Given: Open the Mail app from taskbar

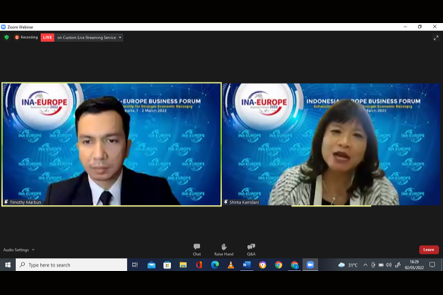Looking at the screenshot, I should tap(151, 265).
